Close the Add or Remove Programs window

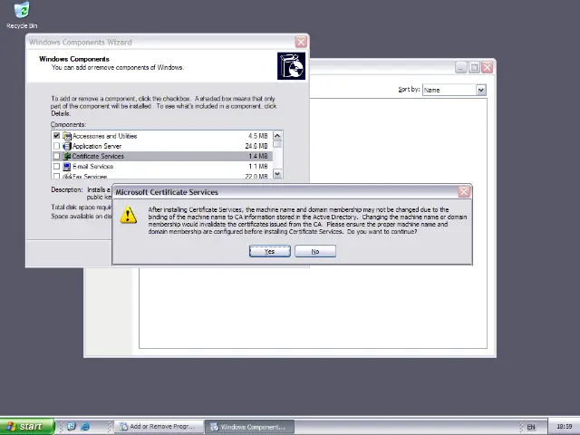click(x=488, y=67)
